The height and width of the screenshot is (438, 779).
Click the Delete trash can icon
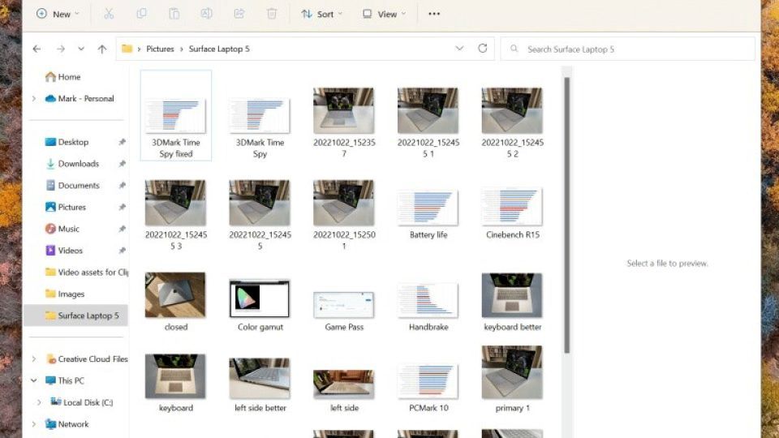click(272, 14)
